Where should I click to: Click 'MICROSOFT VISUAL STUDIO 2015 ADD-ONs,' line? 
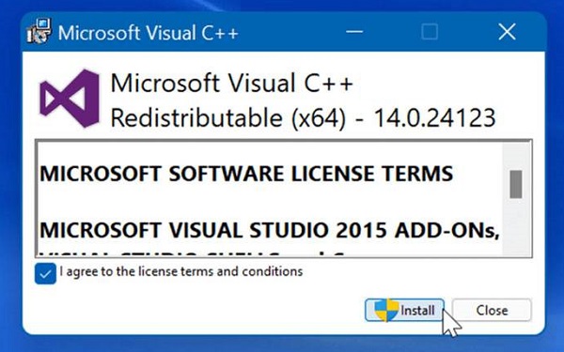[x=270, y=231]
